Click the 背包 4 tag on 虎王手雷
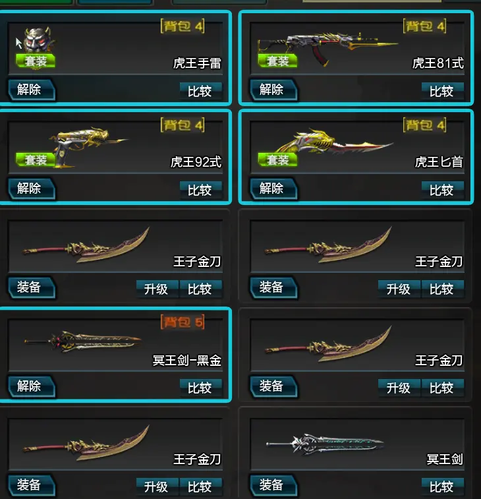The width and height of the screenshot is (481, 499). click(183, 26)
